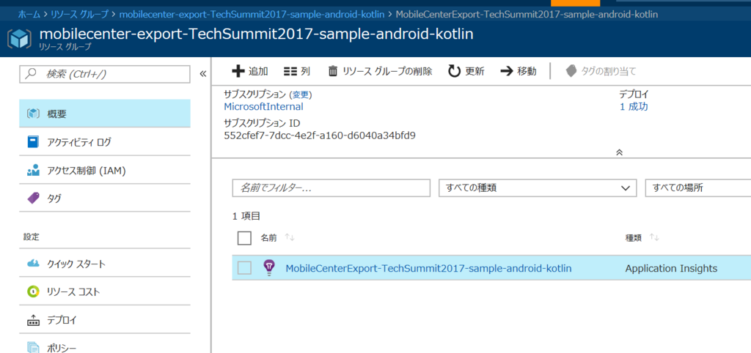Open the MicrosoftInternal subscription link
The height and width of the screenshot is (353, 751).
point(263,107)
